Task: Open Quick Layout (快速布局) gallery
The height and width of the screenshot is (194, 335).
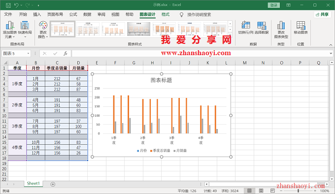Action: point(25,30)
